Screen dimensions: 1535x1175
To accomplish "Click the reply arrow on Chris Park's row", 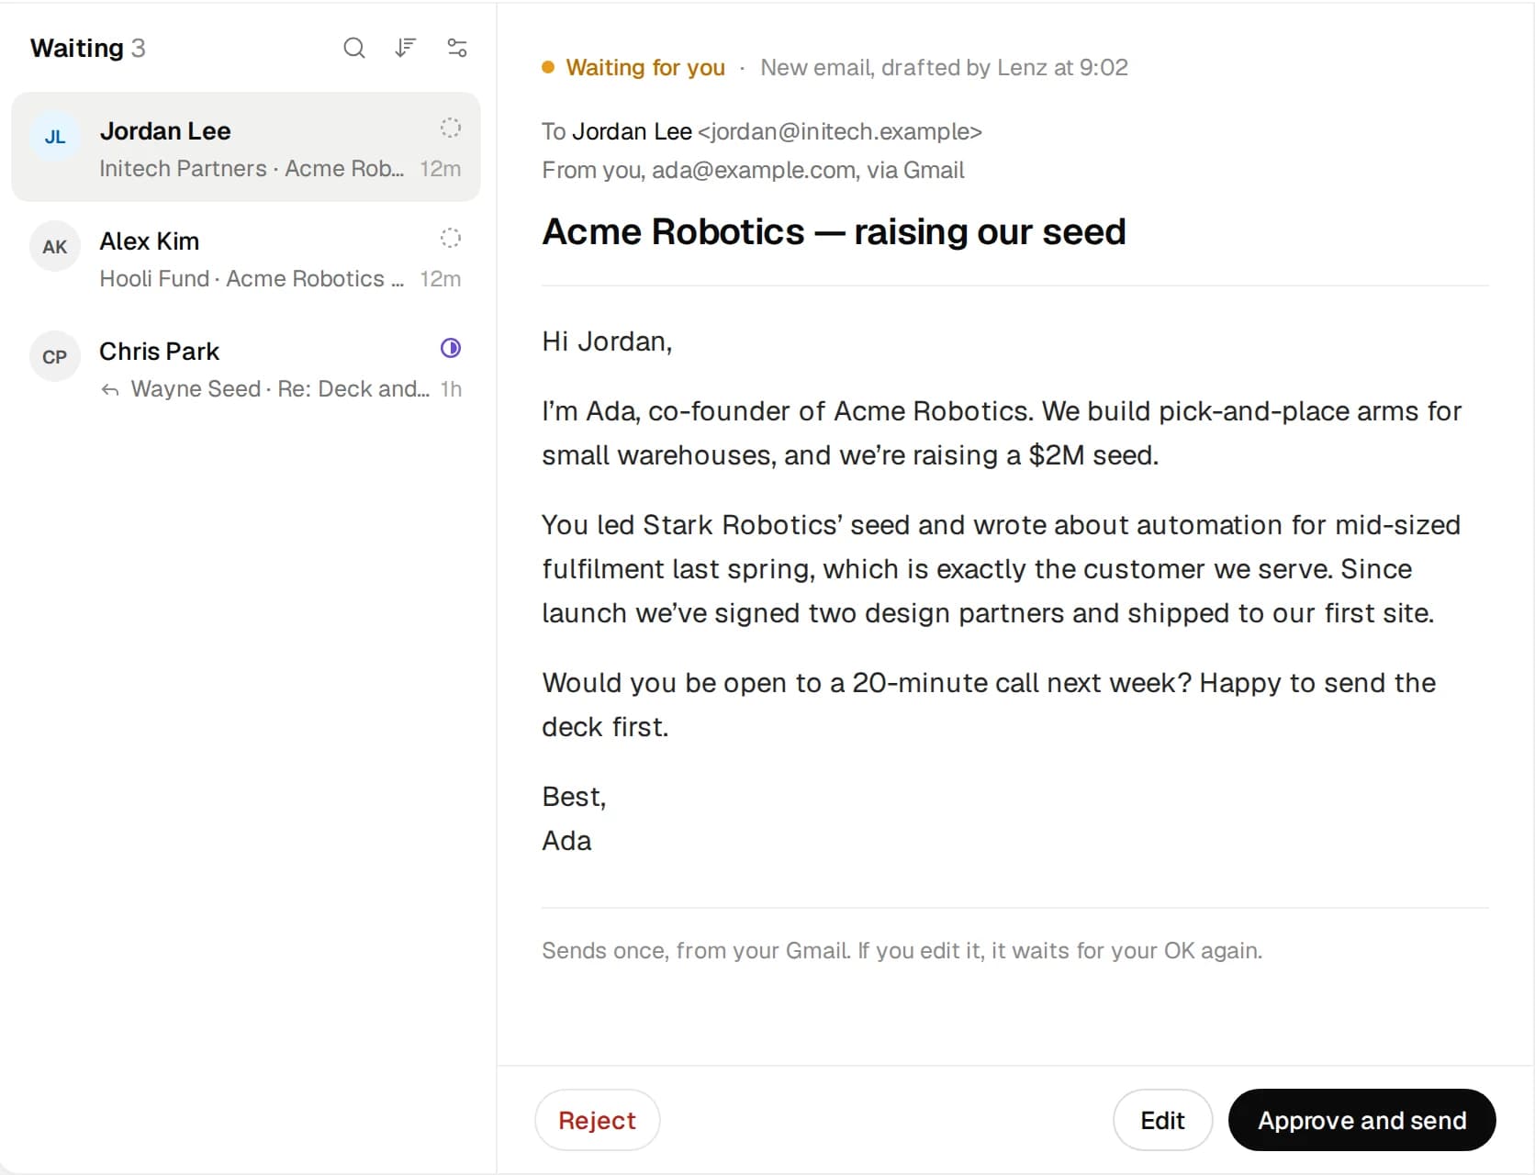I will [110, 390].
